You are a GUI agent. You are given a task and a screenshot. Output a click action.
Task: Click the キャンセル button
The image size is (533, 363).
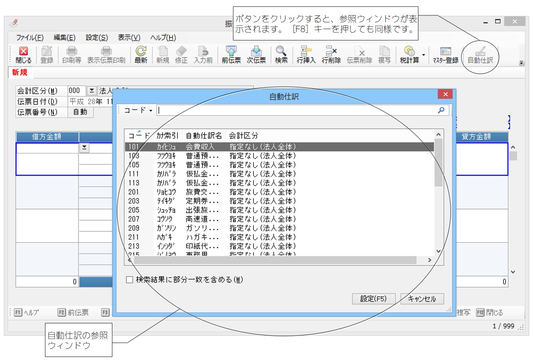tap(422, 299)
